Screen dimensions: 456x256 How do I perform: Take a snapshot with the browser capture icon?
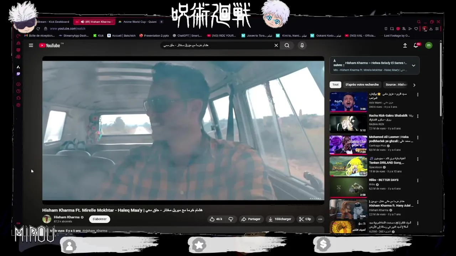point(392,29)
